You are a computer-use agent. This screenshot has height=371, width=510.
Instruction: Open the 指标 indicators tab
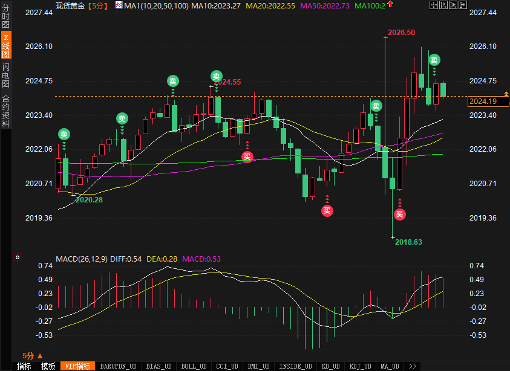[24, 366]
